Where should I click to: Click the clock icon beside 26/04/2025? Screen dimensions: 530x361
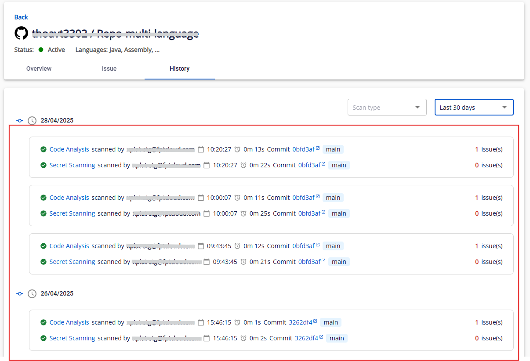(x=32, y=293)
